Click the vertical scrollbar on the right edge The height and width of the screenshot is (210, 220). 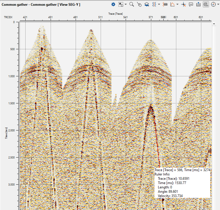[214, 115]
